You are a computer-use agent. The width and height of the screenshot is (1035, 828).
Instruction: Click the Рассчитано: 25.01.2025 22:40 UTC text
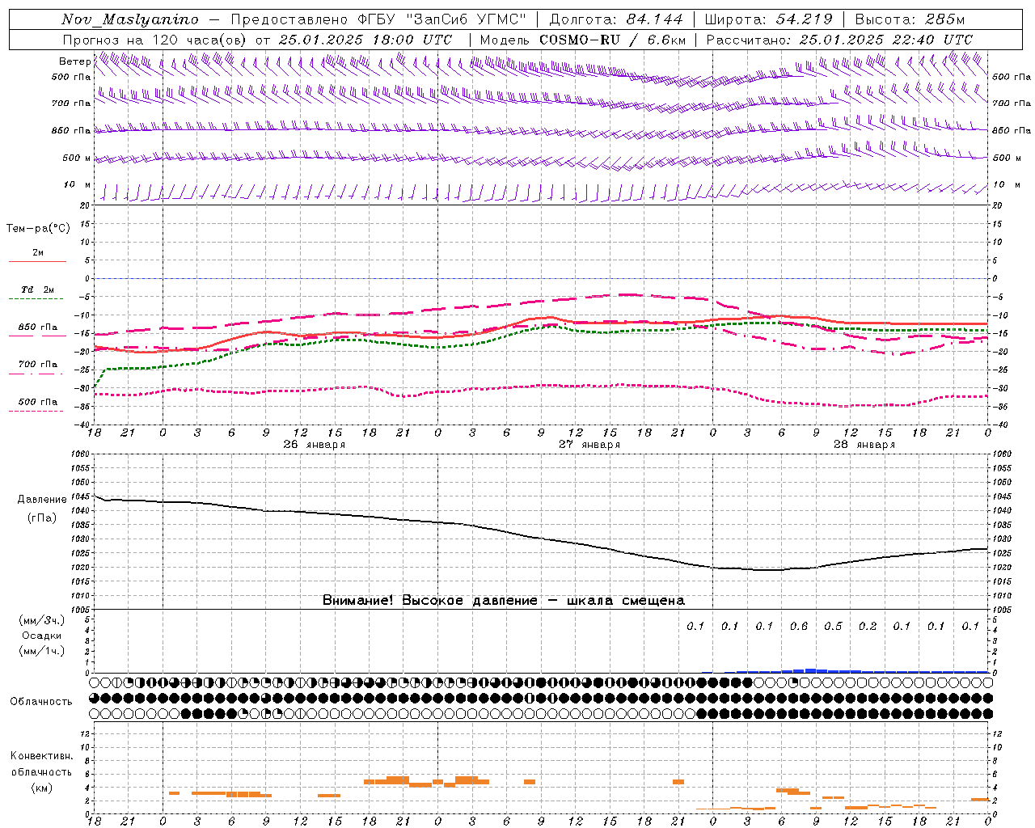[839, 40]
